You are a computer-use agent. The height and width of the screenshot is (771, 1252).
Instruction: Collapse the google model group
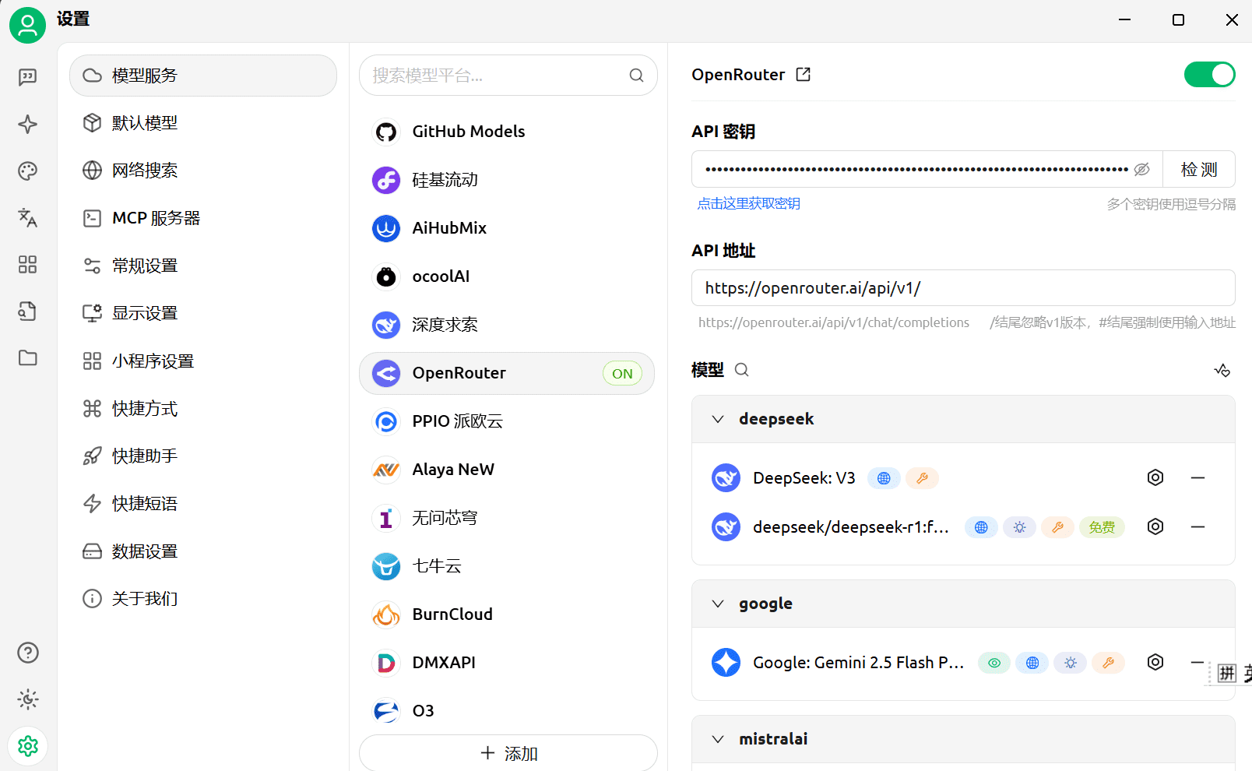pyautogui.click(x=718, y=604)
